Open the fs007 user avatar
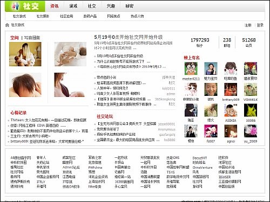Image resolution: width=270 pixels, height=202 pixels. tap(211, 131)
